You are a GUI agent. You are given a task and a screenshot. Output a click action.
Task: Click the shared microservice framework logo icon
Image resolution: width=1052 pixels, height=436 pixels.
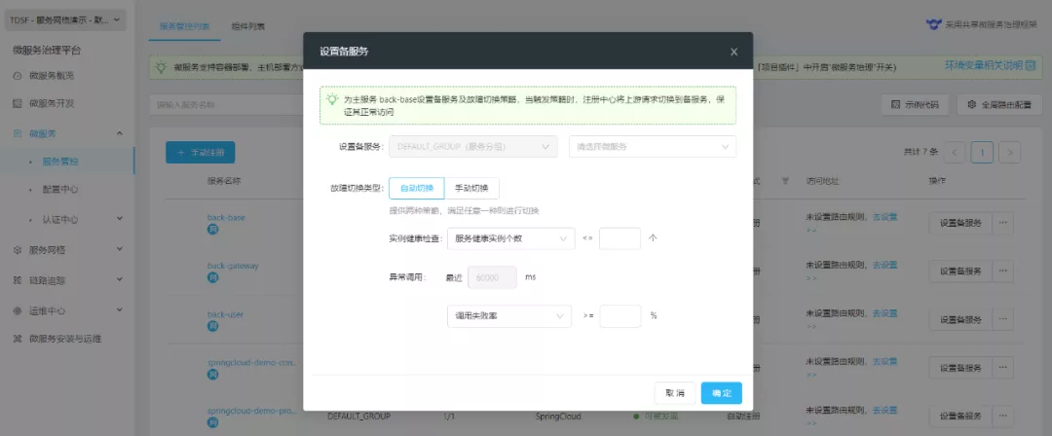click(x=934, y=24)
